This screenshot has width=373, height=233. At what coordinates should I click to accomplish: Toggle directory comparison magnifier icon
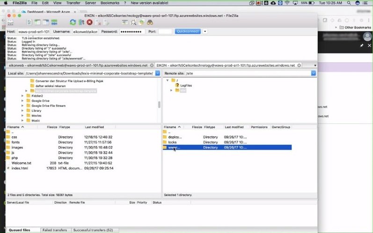[x=133, y=22]
